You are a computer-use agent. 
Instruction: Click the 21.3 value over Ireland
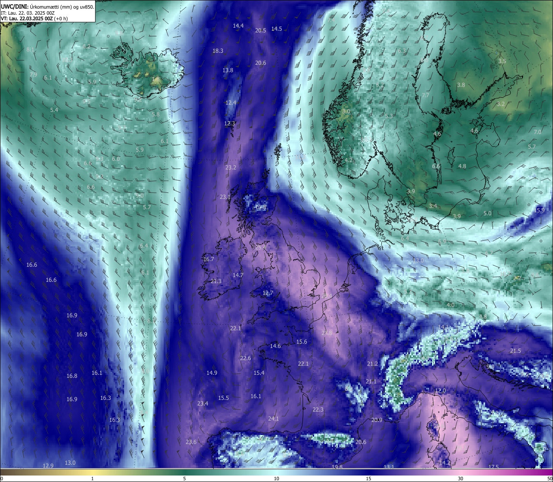(x=216, y=281)
